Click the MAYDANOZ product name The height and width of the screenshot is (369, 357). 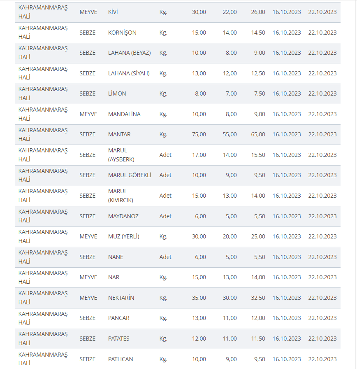(x=123, y=216)
